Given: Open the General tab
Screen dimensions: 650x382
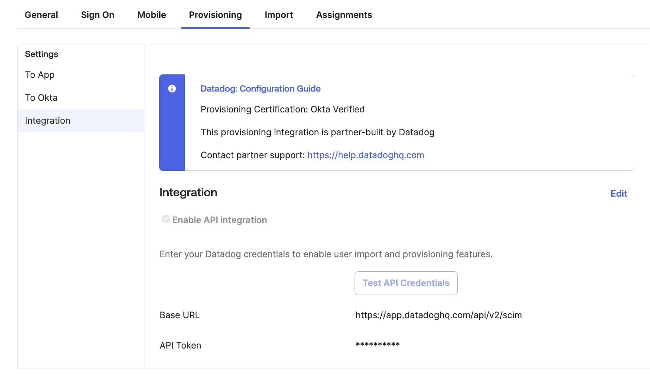Looking at the screenshot, I should coord(41,15).
